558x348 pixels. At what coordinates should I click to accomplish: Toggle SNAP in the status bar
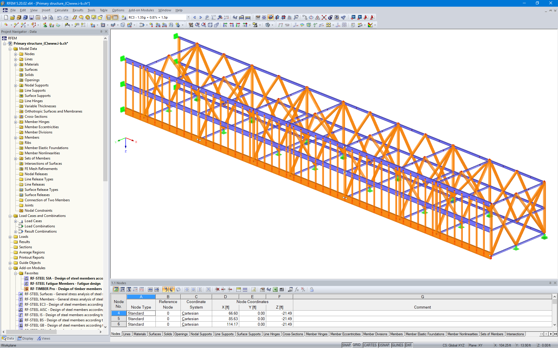coord(346,345)
